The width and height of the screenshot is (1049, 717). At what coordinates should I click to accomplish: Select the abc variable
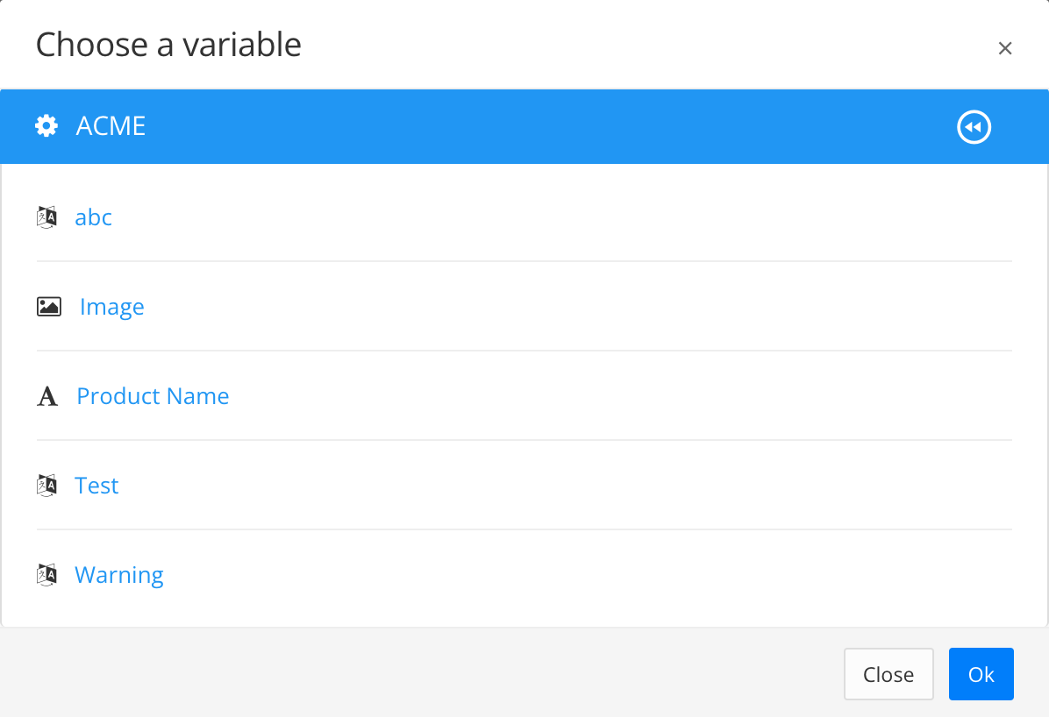pyautogui.click(x=93, y=217)
